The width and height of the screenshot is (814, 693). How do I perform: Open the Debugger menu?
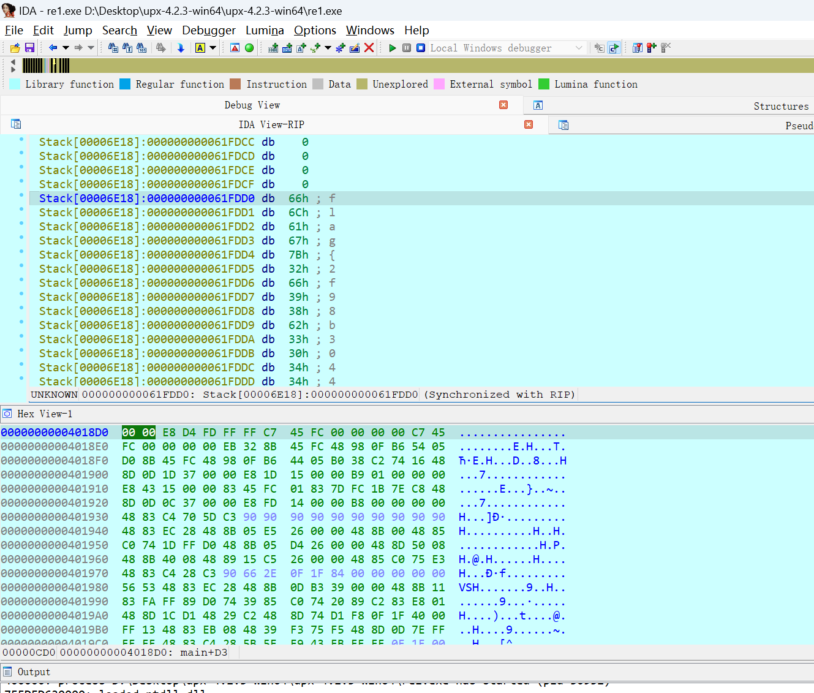(x=209, y=30)
